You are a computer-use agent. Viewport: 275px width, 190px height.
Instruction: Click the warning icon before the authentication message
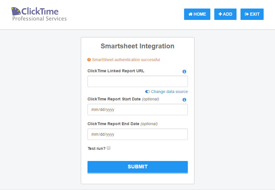click(x=89, y=60)
